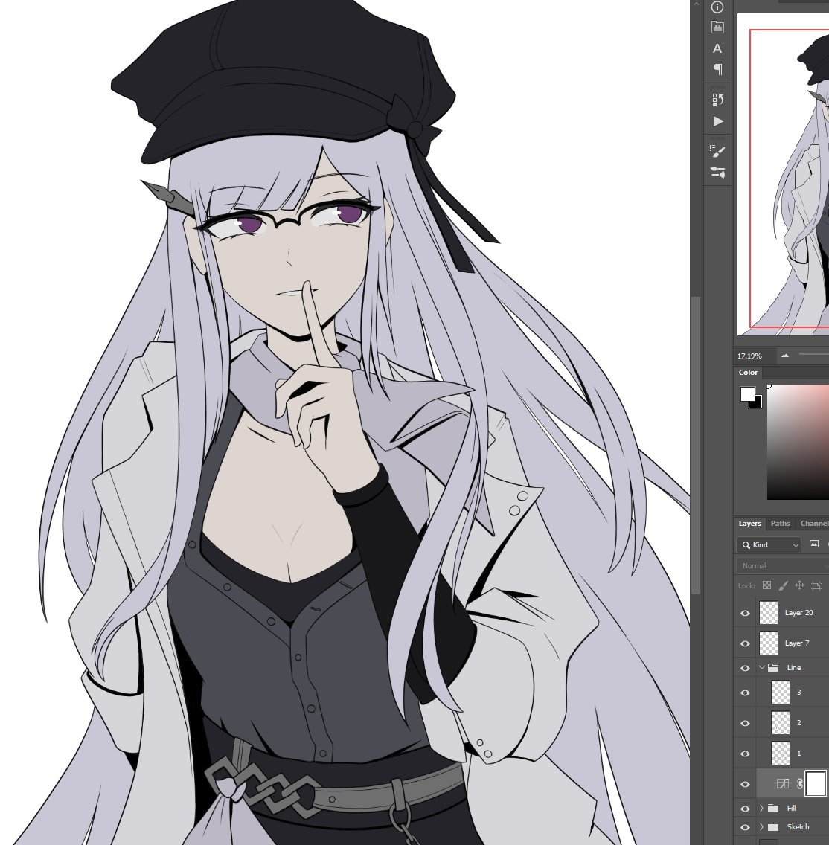Open the Paragraph panel icon
This screenshot has height=845, width=829.
point(717,69)
